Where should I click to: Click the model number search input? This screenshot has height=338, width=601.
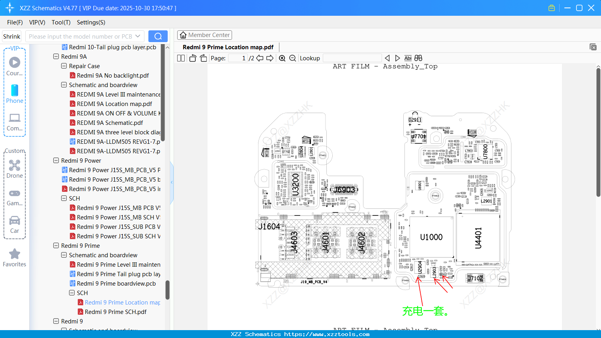coord(81,36)
